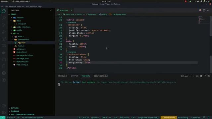Split the terminal panel
212x119 pixels.
(197, 76)
